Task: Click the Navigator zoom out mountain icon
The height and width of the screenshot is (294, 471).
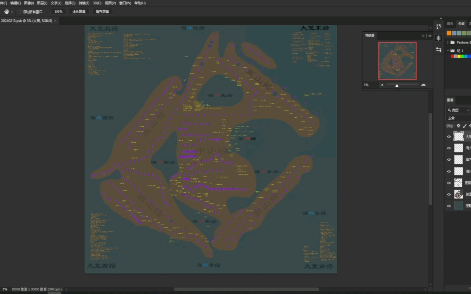Action: (x=382, y=85)
